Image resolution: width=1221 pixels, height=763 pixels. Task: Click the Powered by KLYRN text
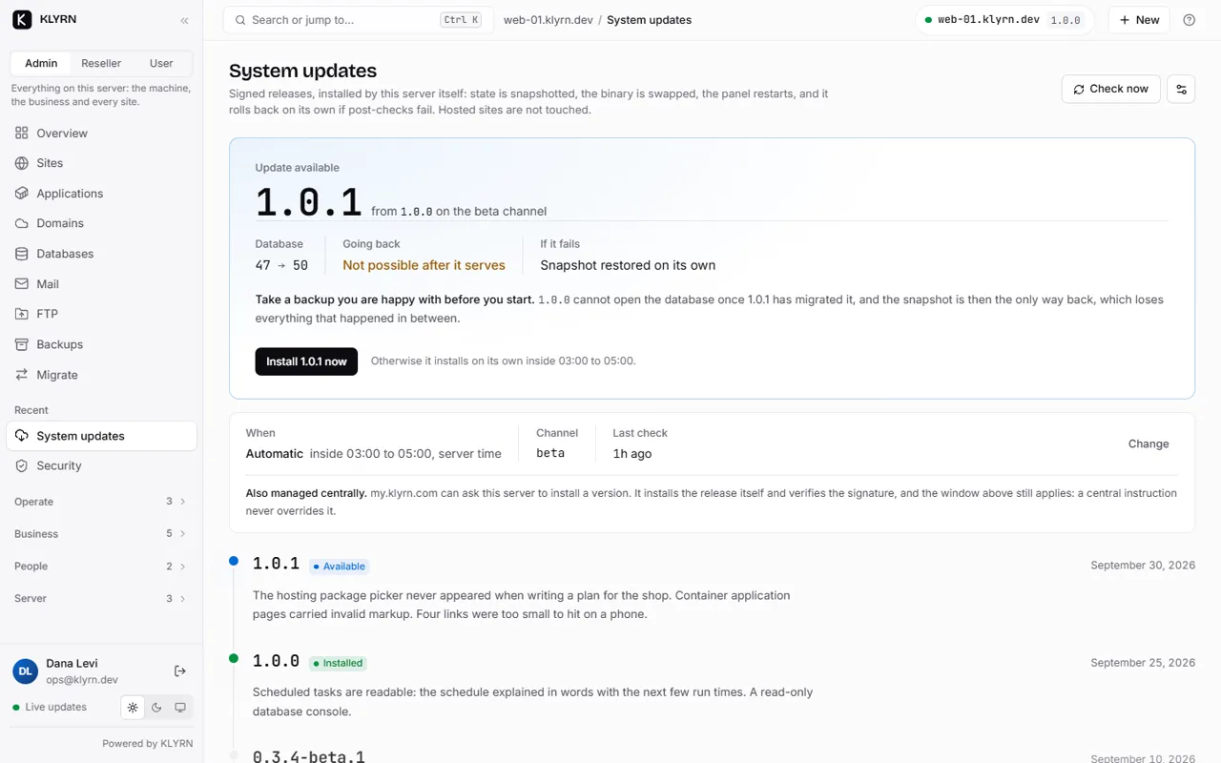pos(148,744)
